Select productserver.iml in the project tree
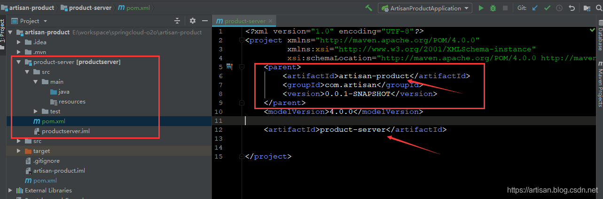 pos(65,131)
